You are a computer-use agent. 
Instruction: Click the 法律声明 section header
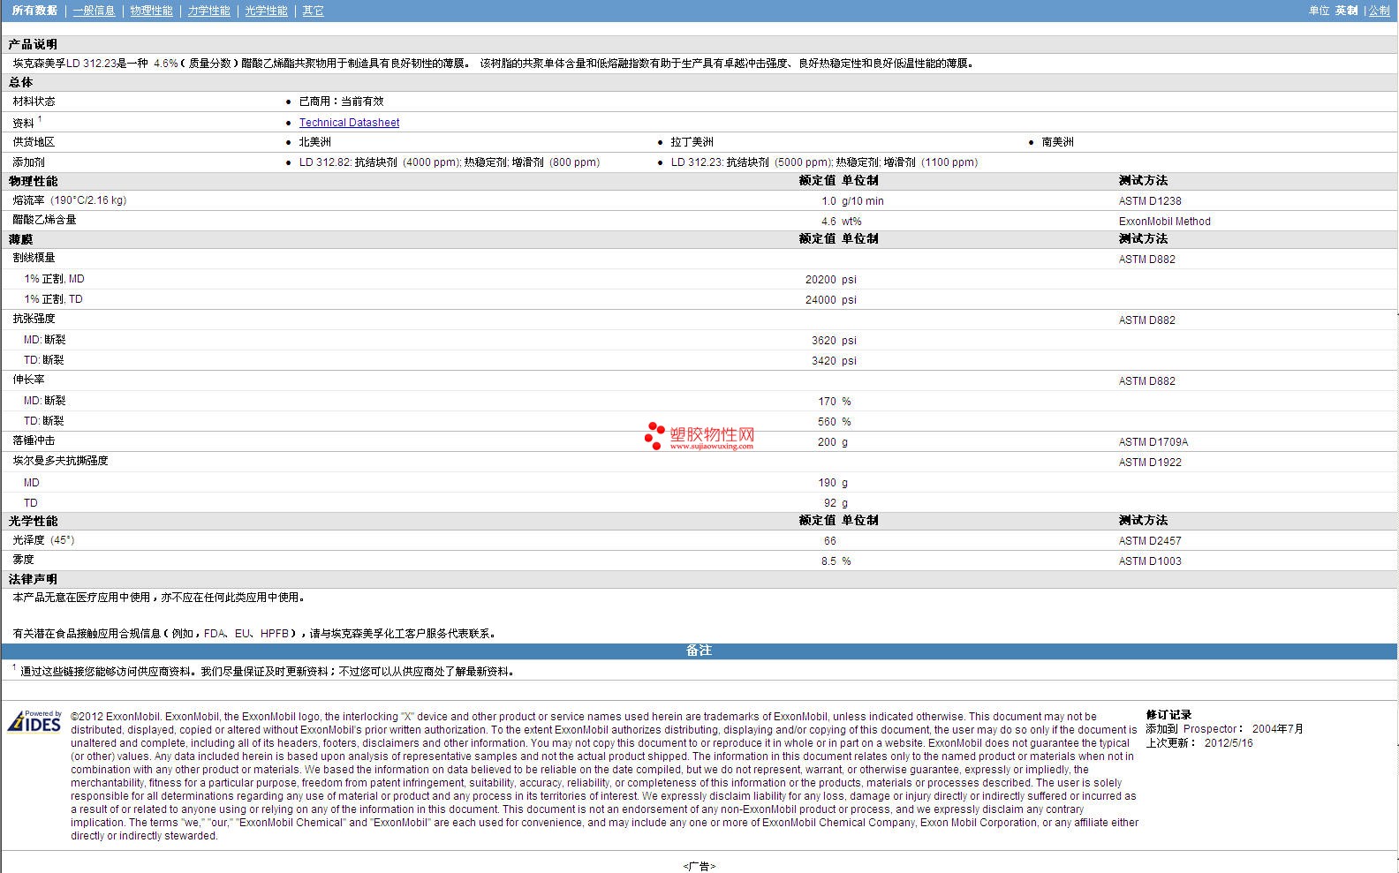[x=33, y=579]
